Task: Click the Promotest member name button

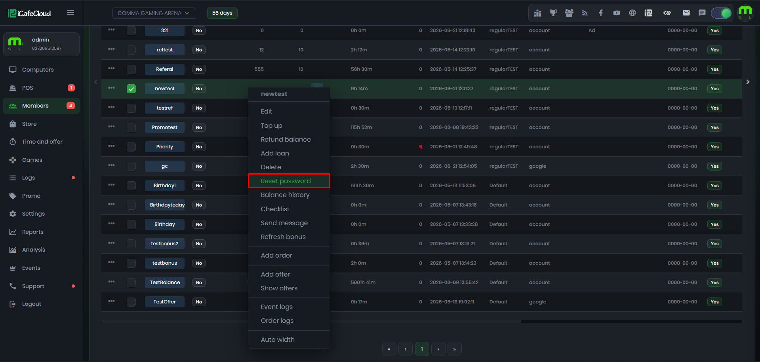Action: click(x=165, y=127)
